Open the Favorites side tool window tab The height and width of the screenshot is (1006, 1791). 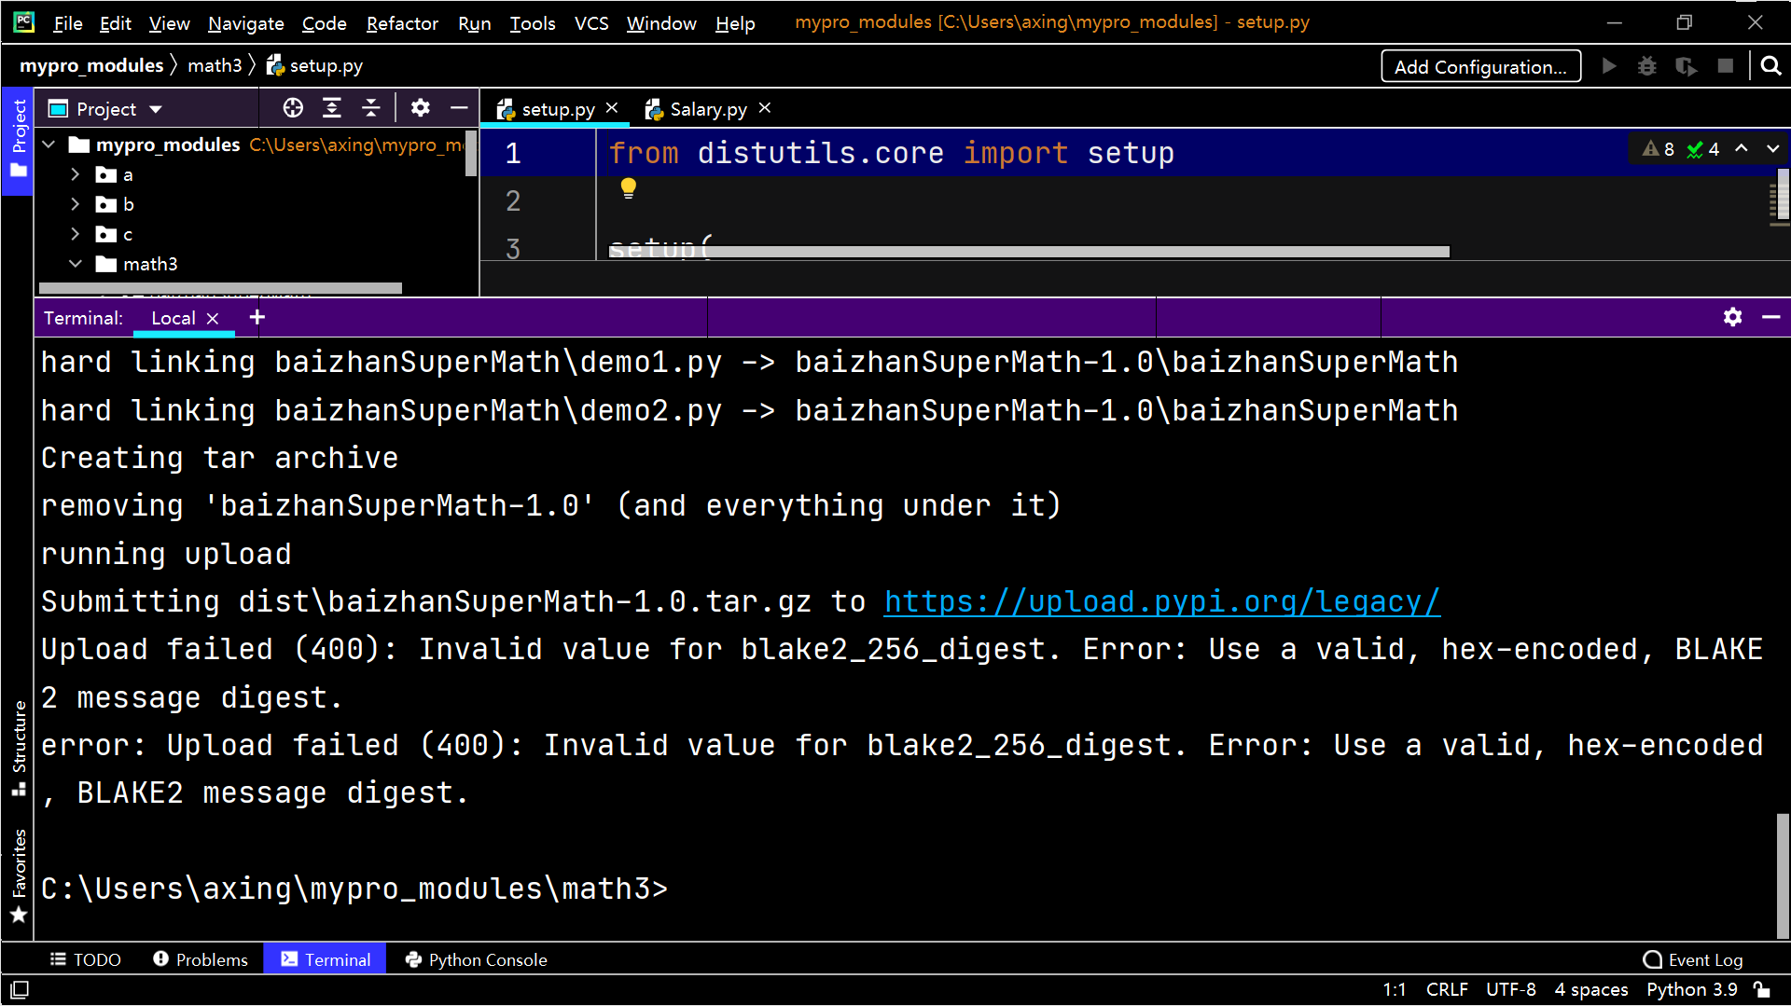18,875
